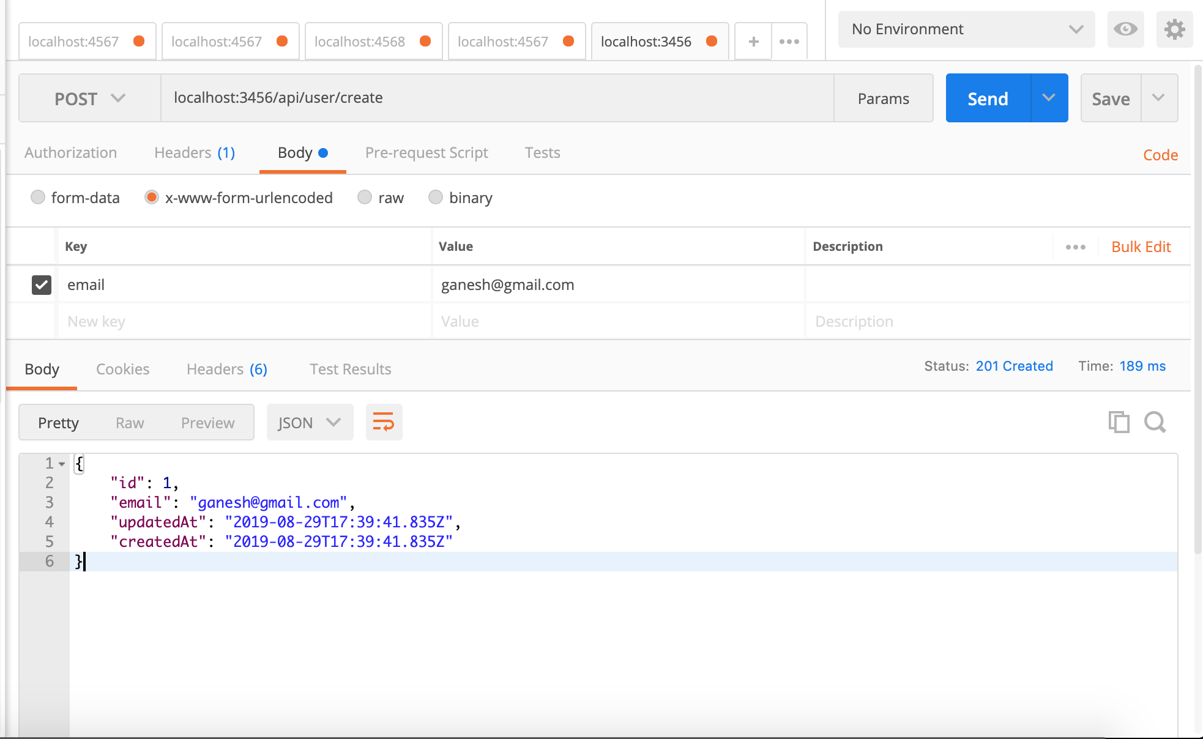Image resolution: width=1203 pixels, height=739 pixels.
Task: Expand the POST method dropdown
Action: (90, 98)
